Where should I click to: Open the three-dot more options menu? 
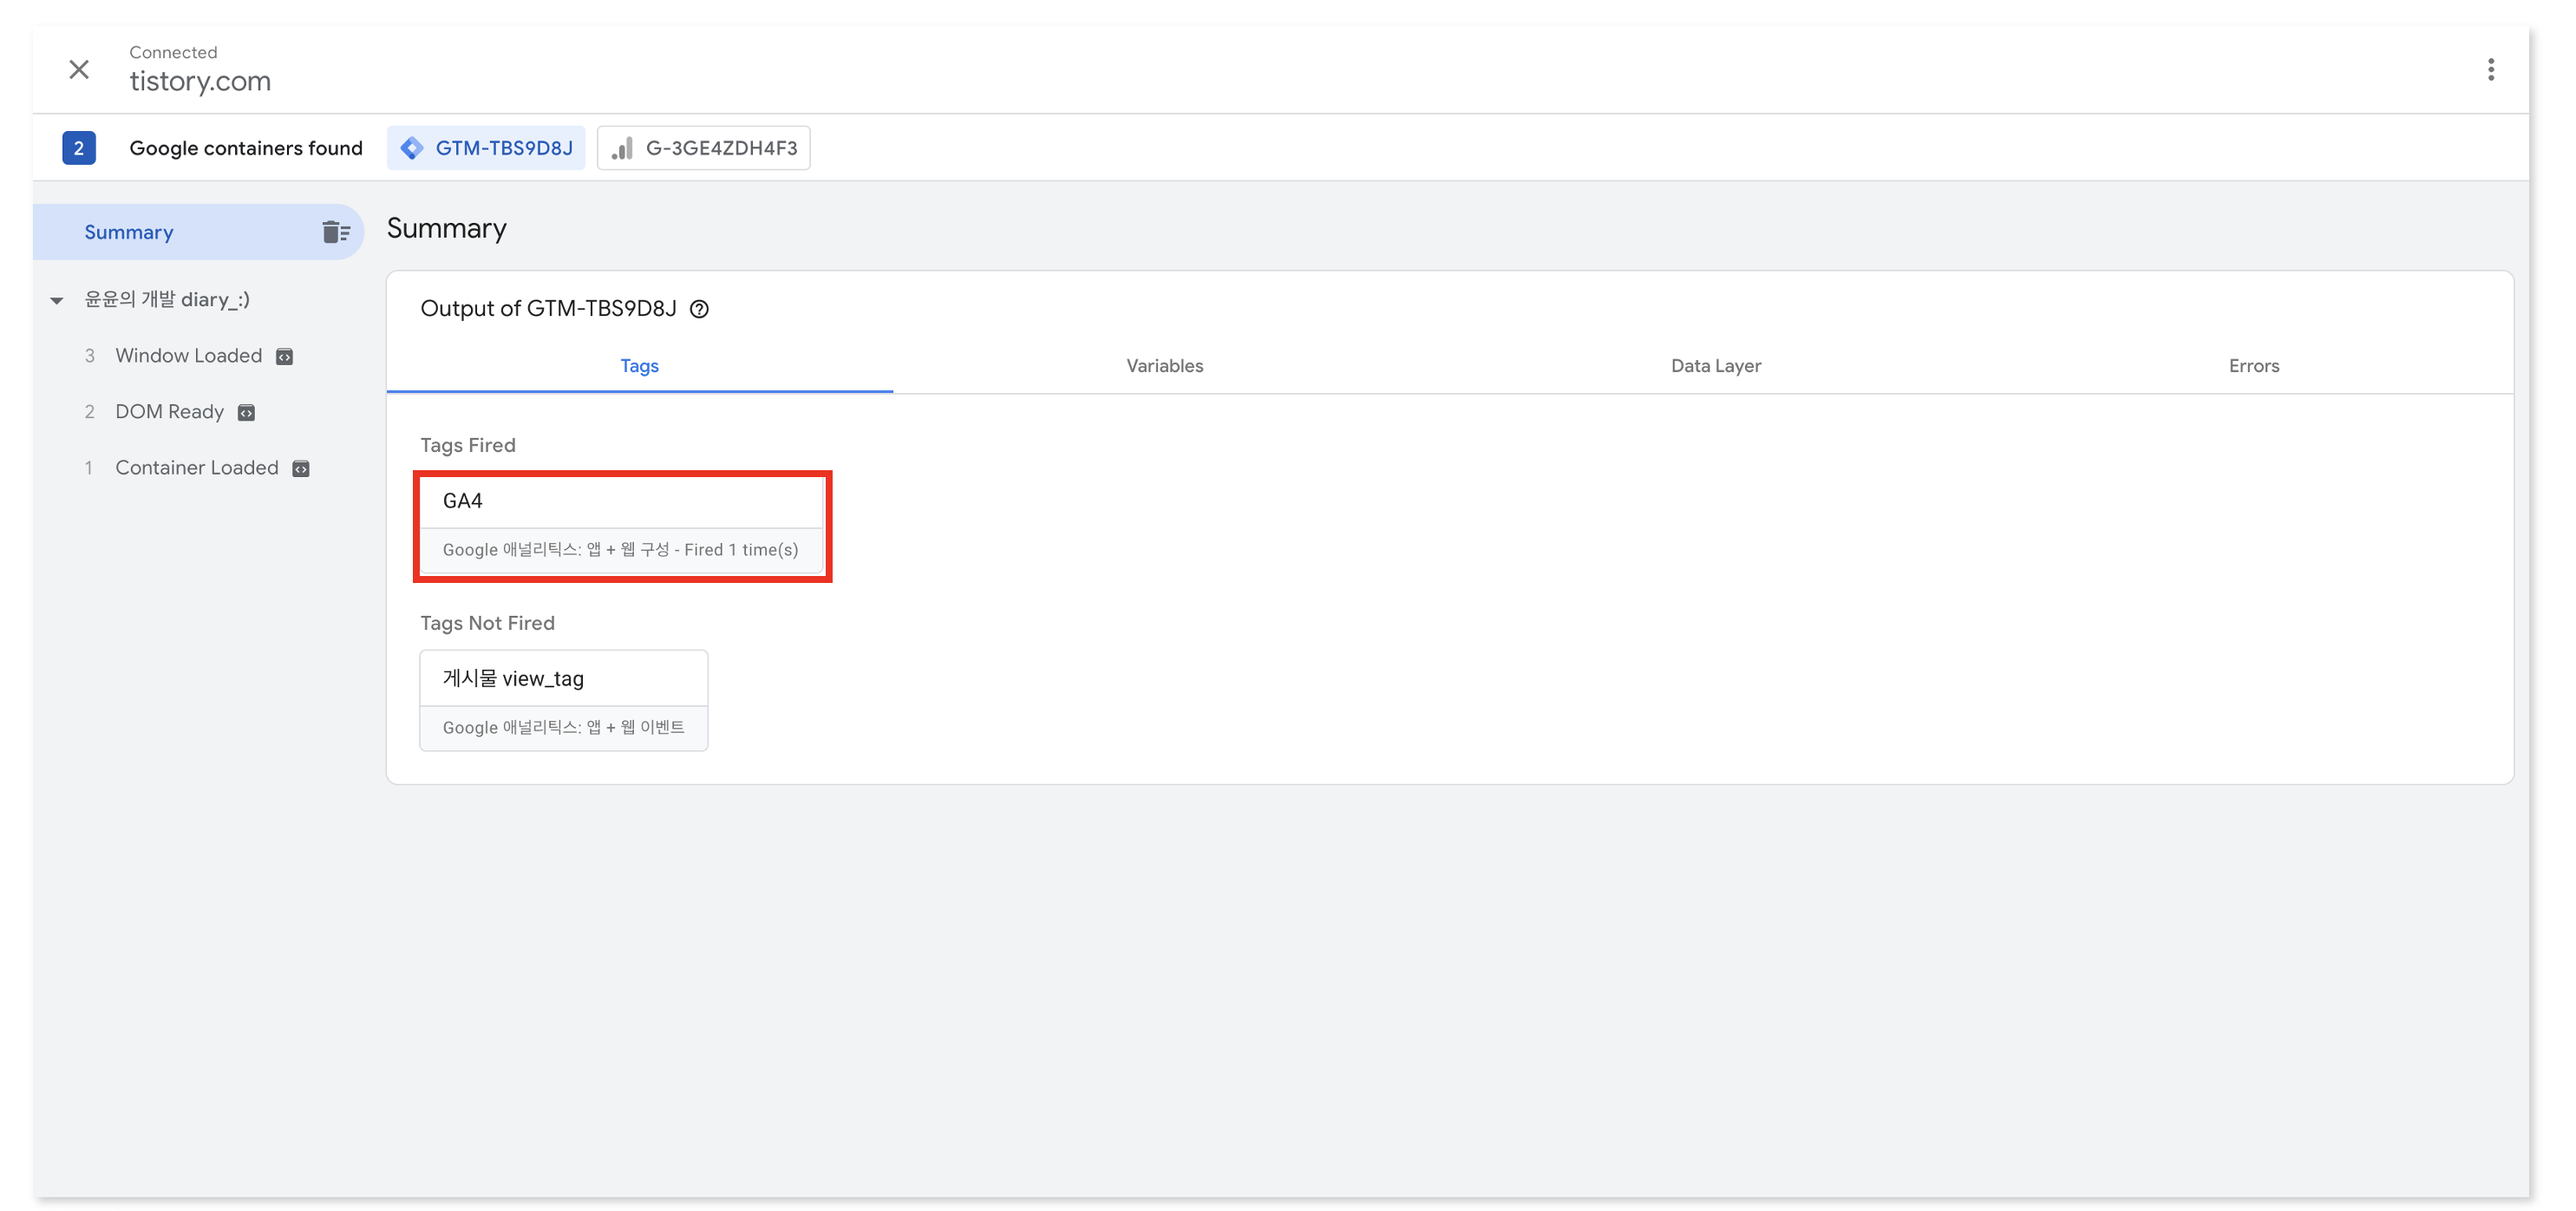pyautogui.click(x=2490, y=69)
